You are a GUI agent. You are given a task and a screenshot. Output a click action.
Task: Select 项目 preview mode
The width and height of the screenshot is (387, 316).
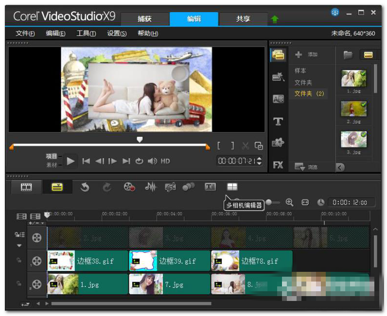[x=52, y=156]
